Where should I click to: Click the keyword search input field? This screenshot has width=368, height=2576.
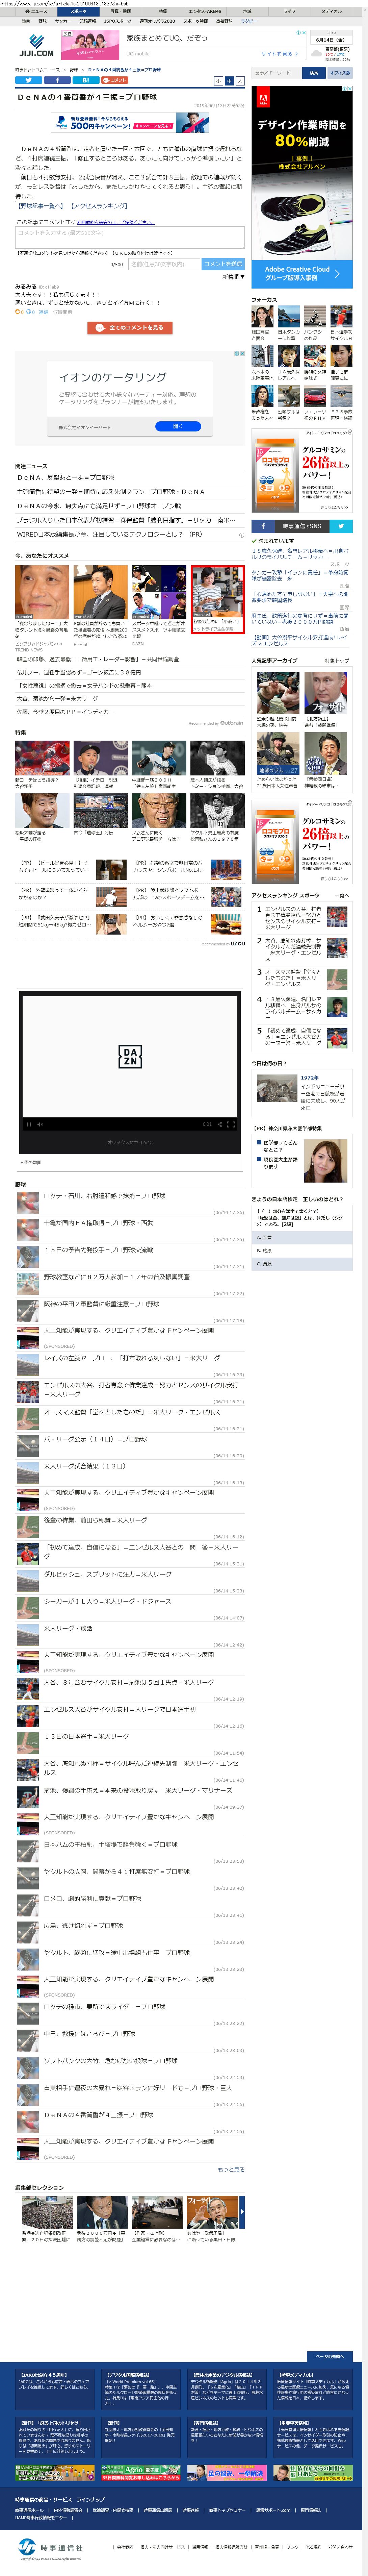coord(276,73)
